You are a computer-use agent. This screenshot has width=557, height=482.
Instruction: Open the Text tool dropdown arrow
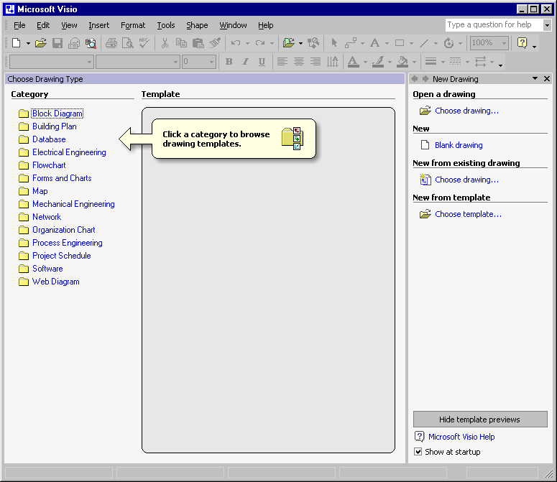pyautogui.click(x=387, y=43)
